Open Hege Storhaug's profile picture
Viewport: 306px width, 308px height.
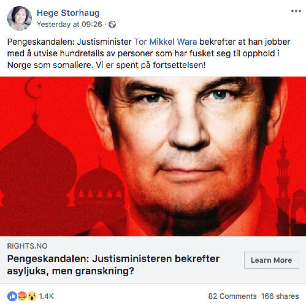coord(19,18)
